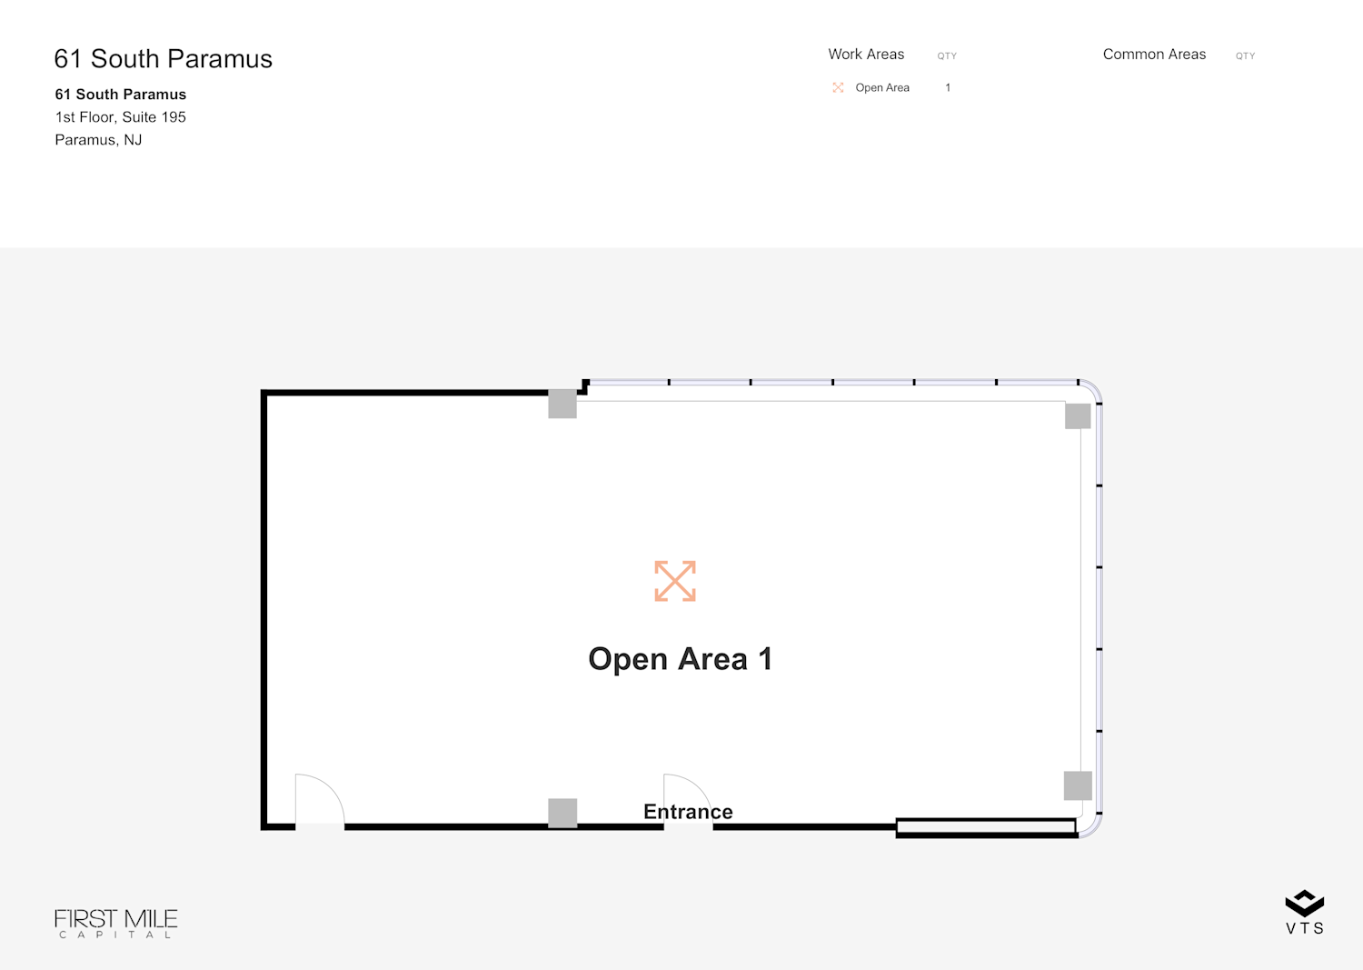Screen dimensions: 1363x970
Task: Click the "1st Floor, Suite 195" text
Action: coord(121,117)
